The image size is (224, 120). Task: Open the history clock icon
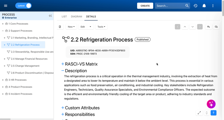coord(195,6)
